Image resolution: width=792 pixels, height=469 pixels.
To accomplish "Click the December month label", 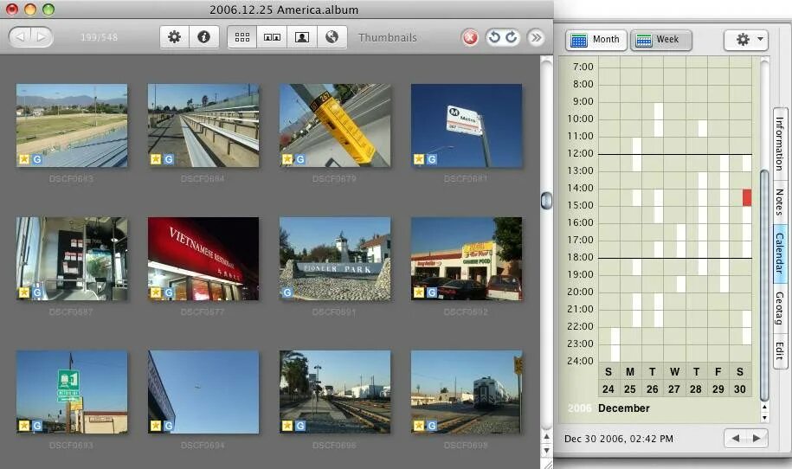I will click(x=624, y=408).
